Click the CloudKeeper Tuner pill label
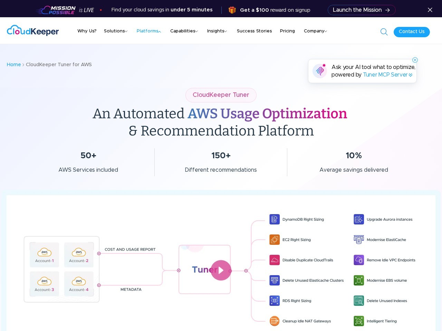Screen dimensions: 442x331 (221, 95)
